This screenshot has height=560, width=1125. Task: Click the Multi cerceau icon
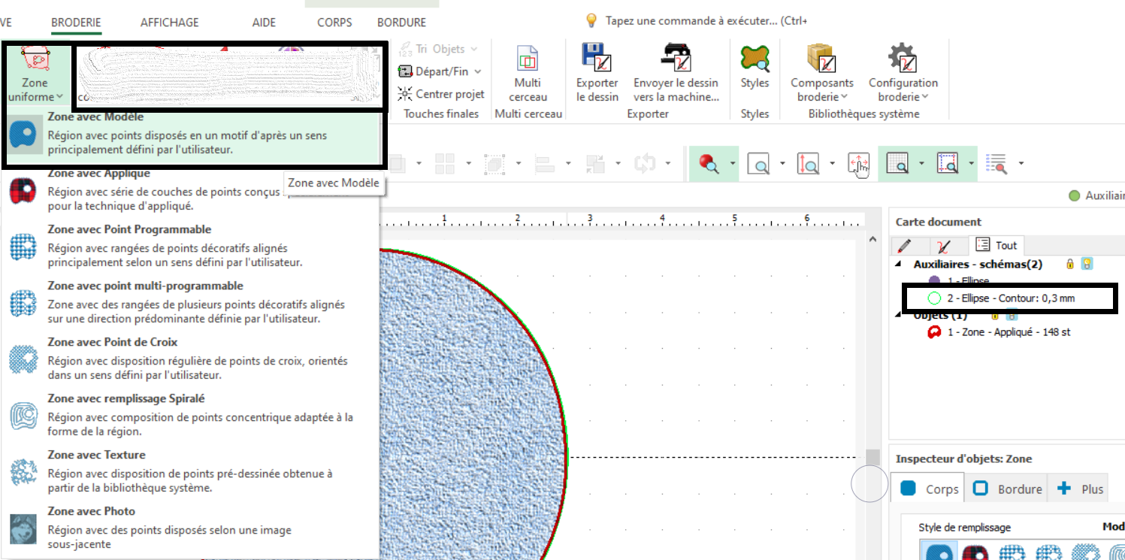pyautogui.click(x=528, y=60)
